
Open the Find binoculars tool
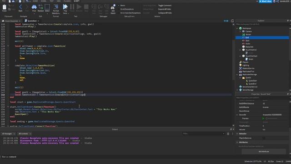click(x=34, y=7)
